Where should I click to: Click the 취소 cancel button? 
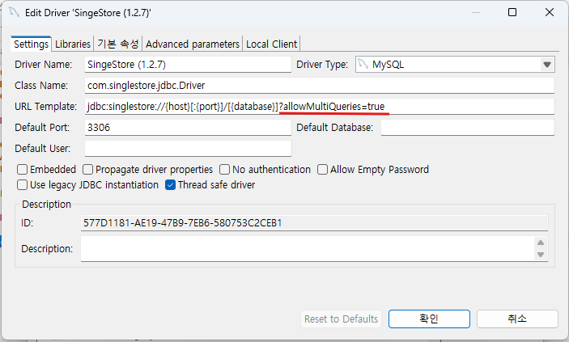tap(517, 319)
